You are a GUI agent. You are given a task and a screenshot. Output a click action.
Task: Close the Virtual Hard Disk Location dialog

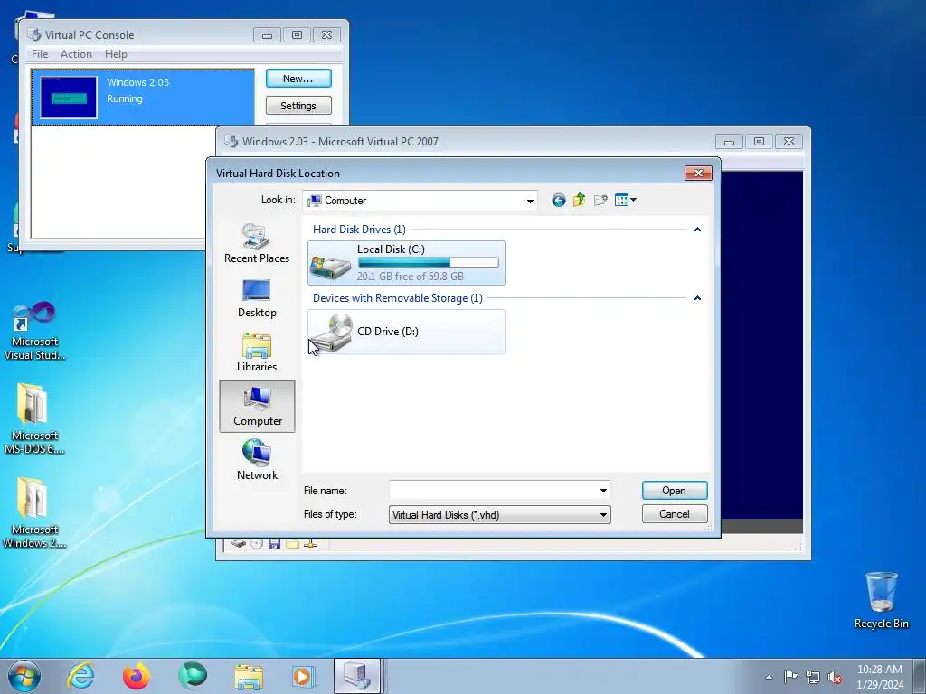tap(698, 173)
